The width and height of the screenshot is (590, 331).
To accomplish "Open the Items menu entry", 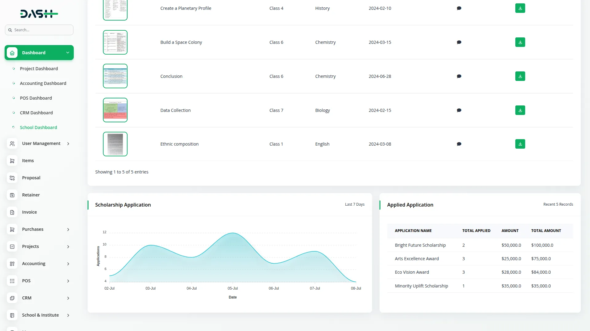I will tap(28, 161).
